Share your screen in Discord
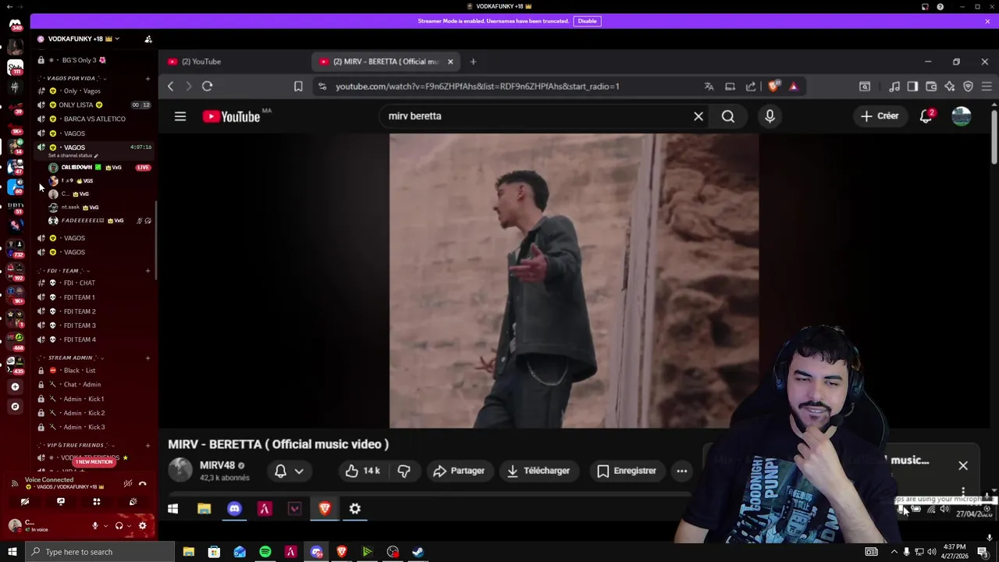Image resolution: width=999 pixels, height=562 pixels. tap(61, 502)
